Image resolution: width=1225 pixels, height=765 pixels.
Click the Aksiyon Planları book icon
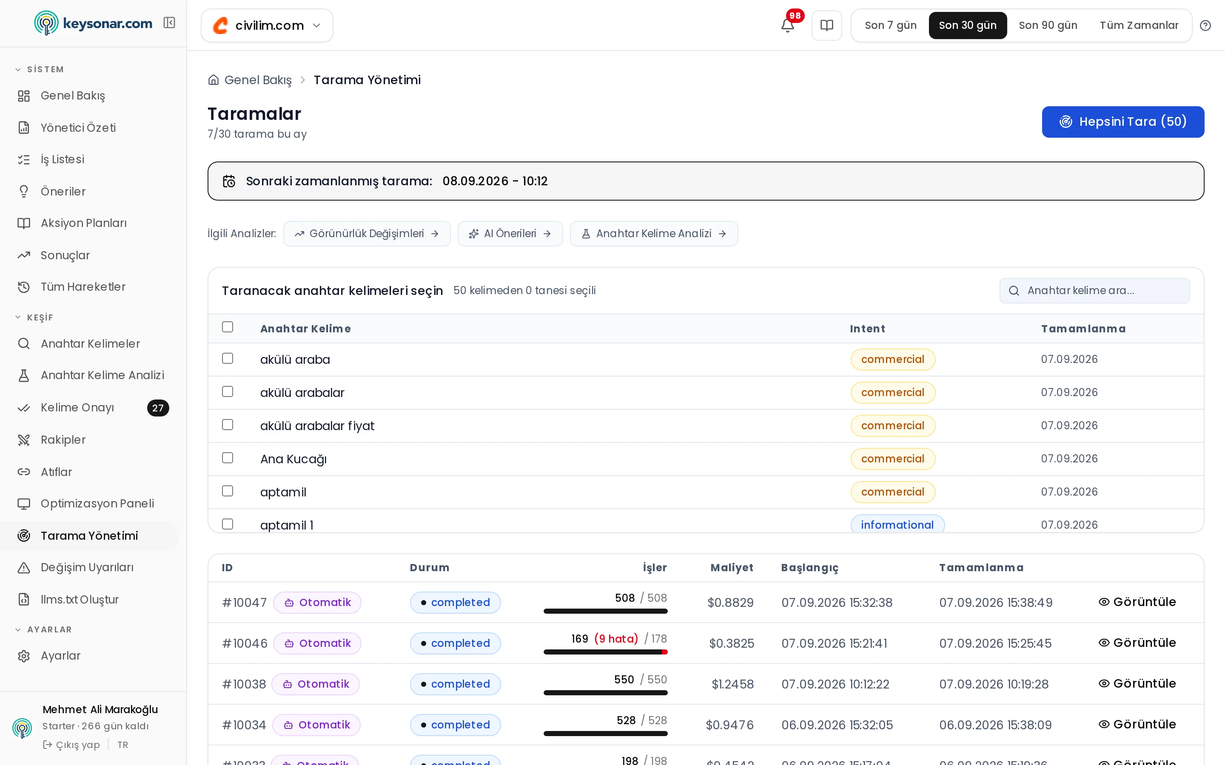click(x=24, y=223)
